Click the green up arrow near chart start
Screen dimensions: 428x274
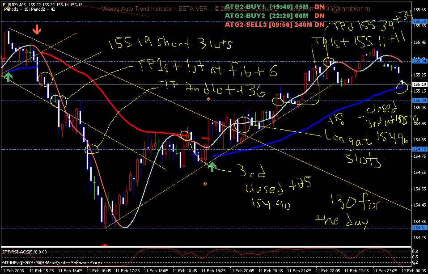point(8,76)
